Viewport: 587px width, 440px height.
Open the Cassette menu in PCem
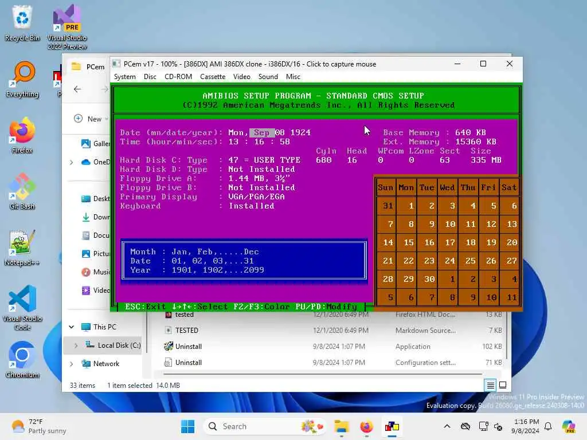coord(213,77)
